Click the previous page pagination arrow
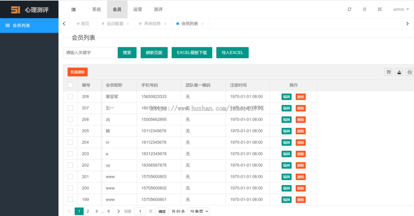The width and height of the screenshot is (414, 216). [x=69, y=211]
